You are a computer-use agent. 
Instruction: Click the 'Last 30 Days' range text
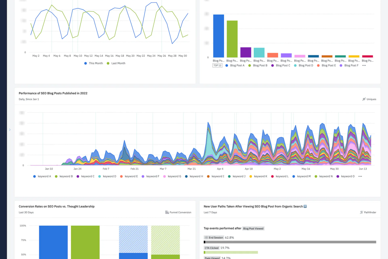(26, 212)
